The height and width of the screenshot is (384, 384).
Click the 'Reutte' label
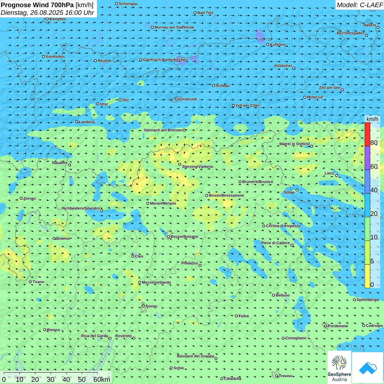coord(104,61)
